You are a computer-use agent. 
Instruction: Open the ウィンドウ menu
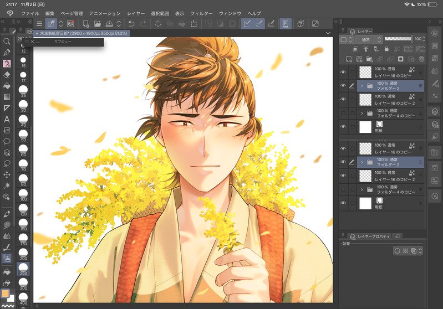(x=230, y=13)
